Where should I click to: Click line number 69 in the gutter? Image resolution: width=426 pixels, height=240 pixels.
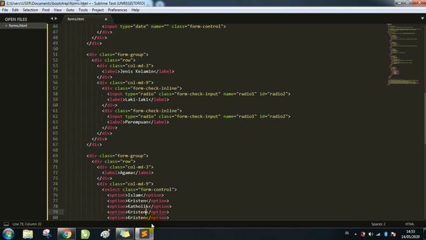click(55, 155)
